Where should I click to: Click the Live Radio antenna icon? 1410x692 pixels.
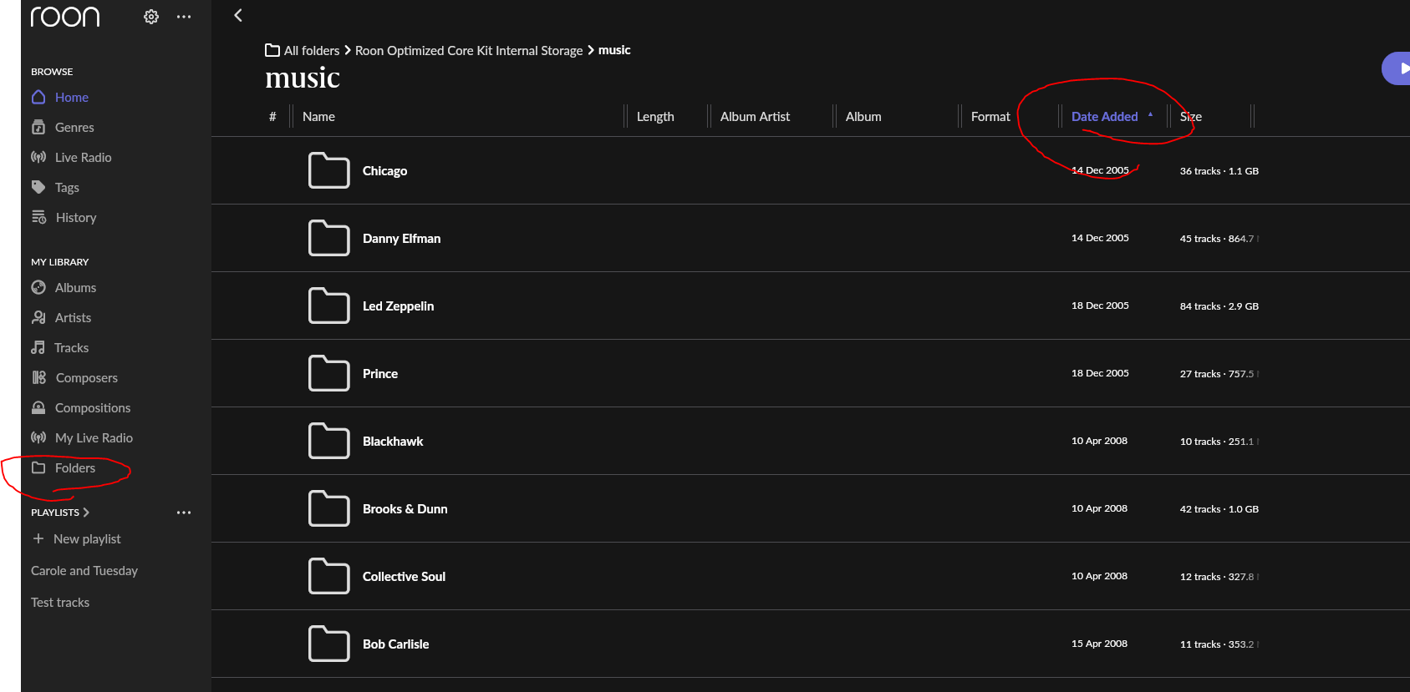pyautogui.click(x=38, y=157)
